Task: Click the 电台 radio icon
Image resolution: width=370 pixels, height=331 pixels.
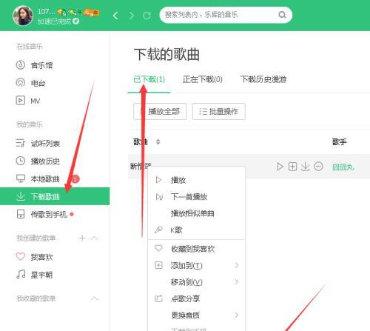Action: pos(21,83)
